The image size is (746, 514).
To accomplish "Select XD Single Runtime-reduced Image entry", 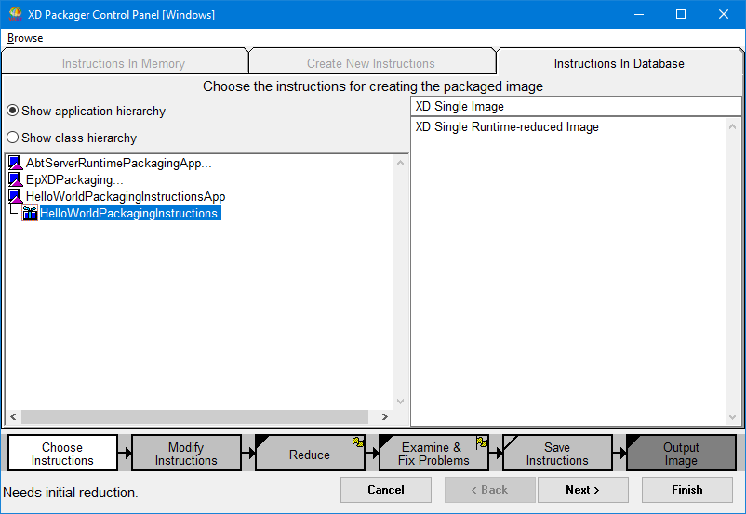I will click(x=507, y=127).
